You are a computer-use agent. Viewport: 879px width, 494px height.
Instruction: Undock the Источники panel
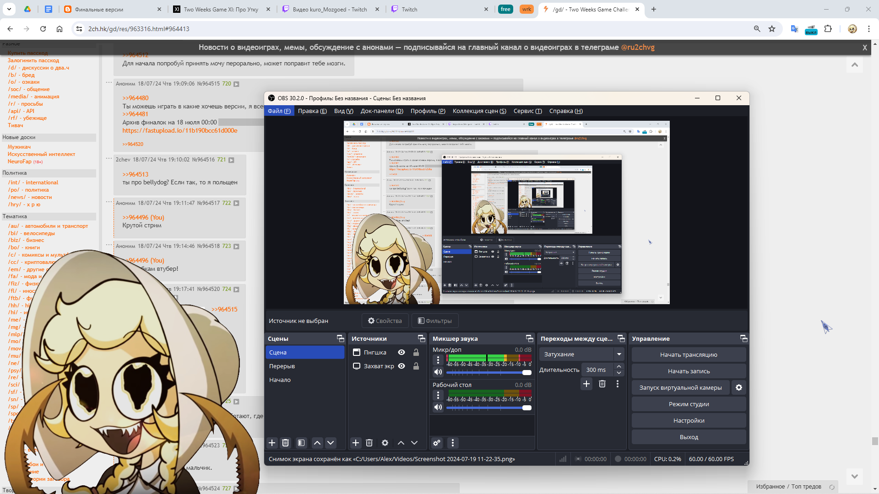[422, 338]
